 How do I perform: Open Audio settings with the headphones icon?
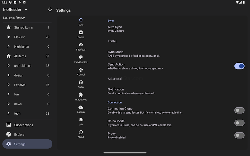[81, 84]
